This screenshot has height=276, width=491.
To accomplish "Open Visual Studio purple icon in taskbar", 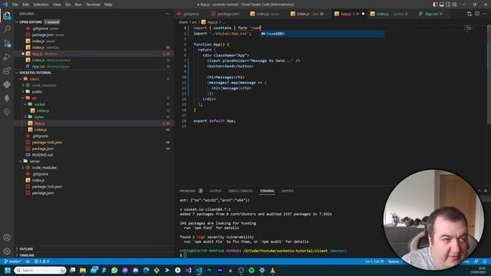I will [x=188, y=271].
